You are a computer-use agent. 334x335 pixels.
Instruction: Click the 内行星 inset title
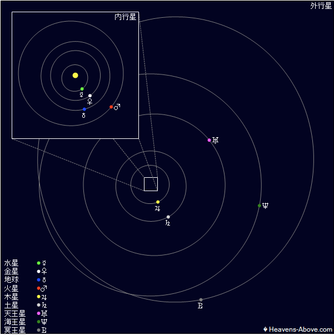125,17
